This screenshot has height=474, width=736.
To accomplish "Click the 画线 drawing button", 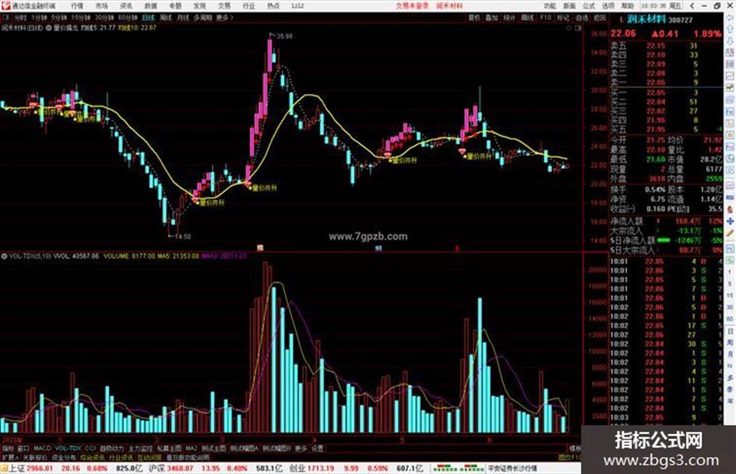I will [527, 17].
